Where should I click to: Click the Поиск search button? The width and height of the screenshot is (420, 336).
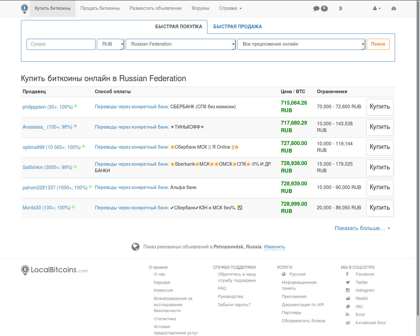click(378, 44)
